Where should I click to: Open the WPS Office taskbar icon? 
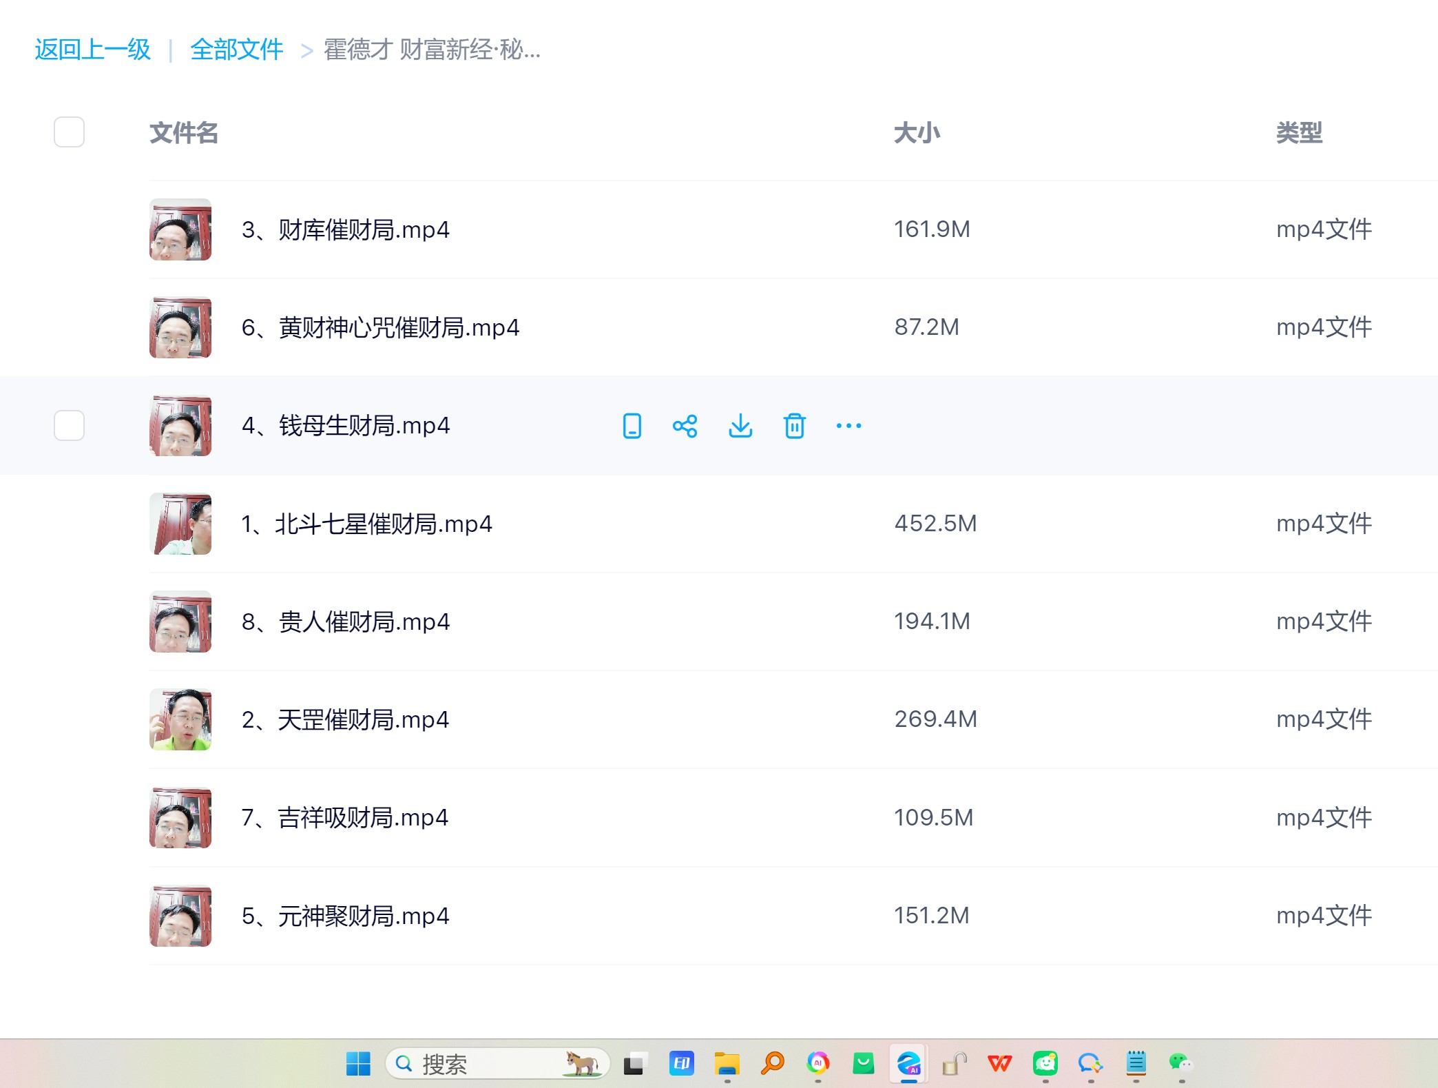999,1063
